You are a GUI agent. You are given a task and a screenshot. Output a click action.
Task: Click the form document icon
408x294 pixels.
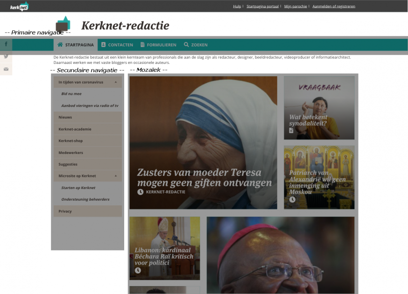(x=142, y=44)
